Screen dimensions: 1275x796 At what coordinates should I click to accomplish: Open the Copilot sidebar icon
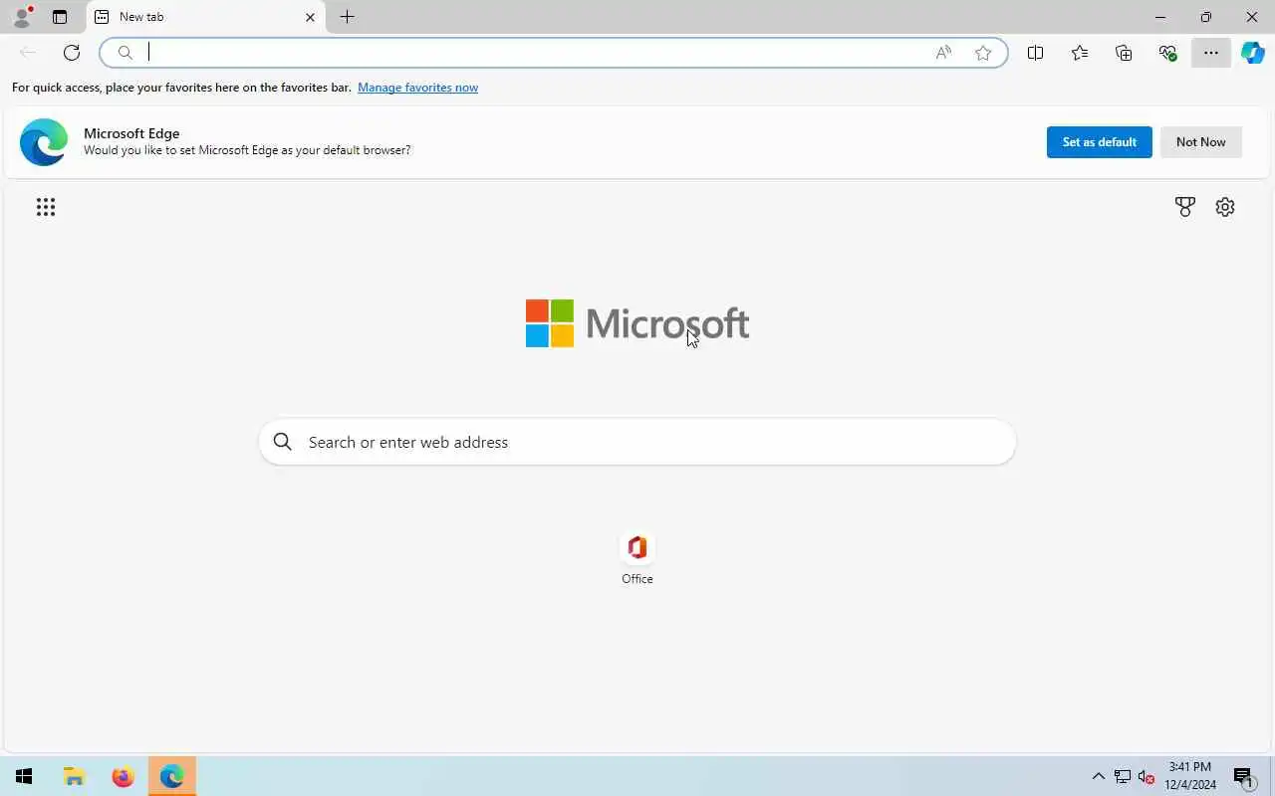(x=1253, y=53)
